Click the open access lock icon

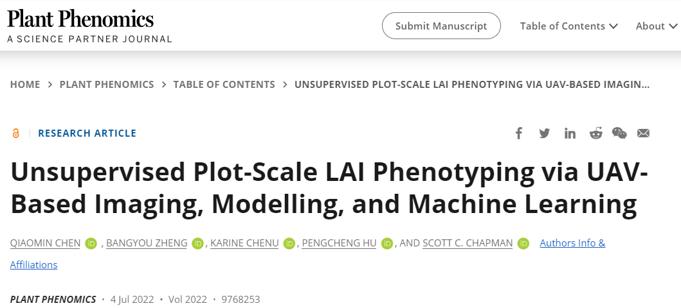15,133
